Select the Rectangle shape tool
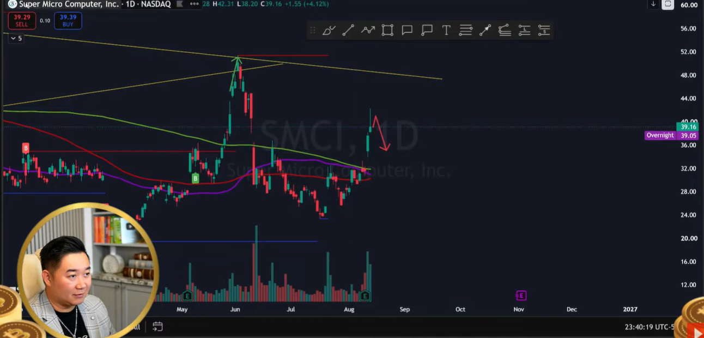 [387, 31]
